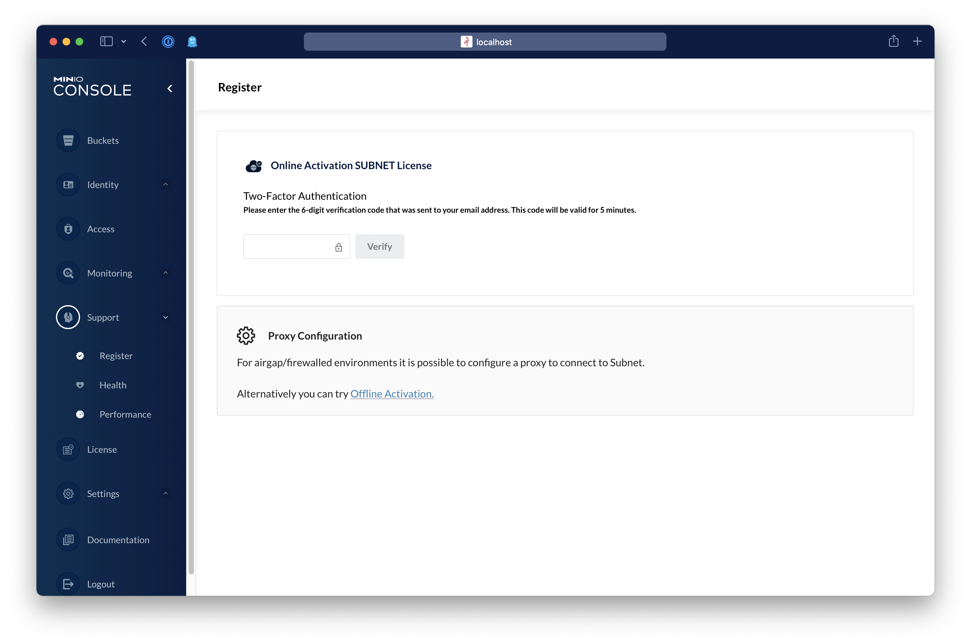Click the Logout label
The width and height of the screenshot is (971, 644).
101,584
